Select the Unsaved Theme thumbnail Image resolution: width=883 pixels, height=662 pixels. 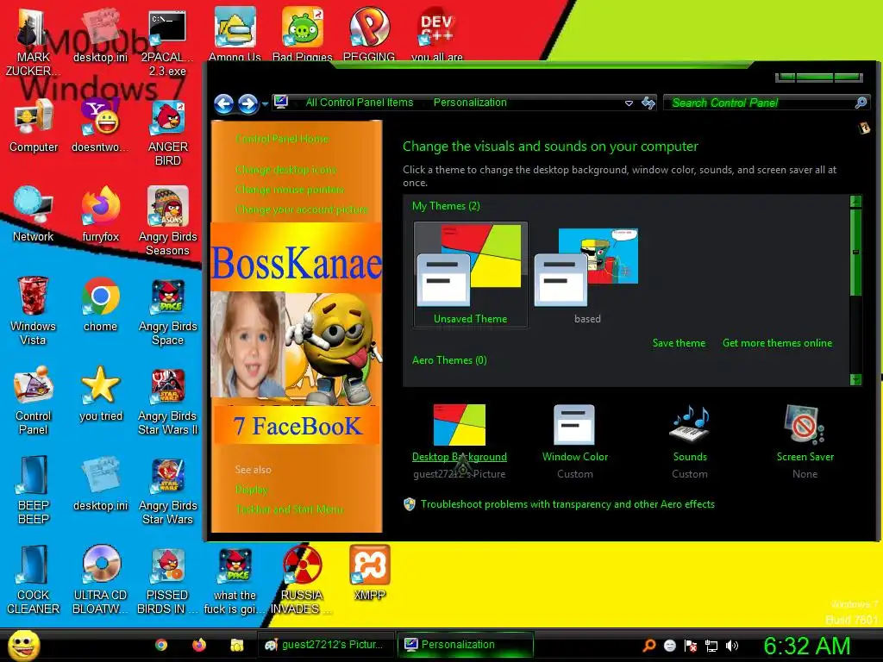click(470, 274)
